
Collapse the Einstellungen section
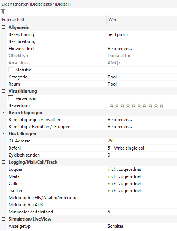point(3,133)
